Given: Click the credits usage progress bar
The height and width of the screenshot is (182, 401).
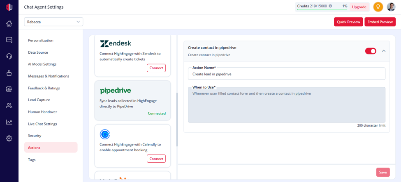Looking at the screenshot, I should (322, 10).
